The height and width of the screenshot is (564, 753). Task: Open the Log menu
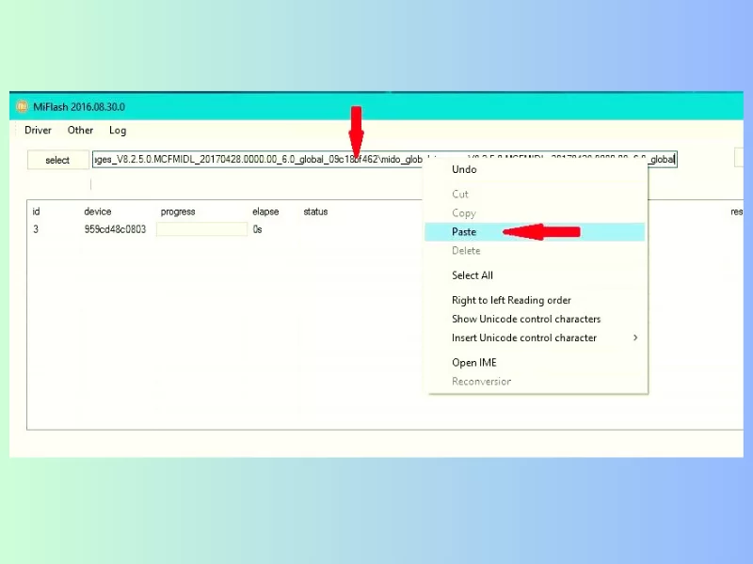coord(118,131)
